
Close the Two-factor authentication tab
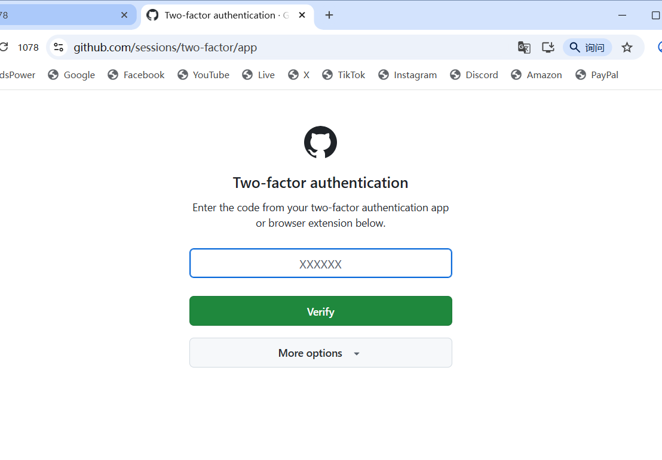[x=302, y=15]
